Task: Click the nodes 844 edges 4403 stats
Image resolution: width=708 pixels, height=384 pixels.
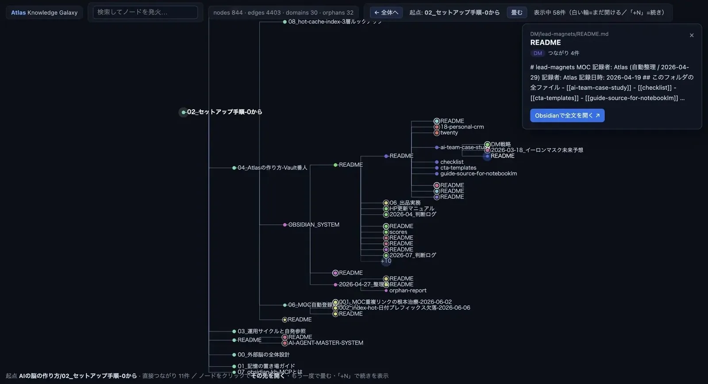Action: pos(283,12)
